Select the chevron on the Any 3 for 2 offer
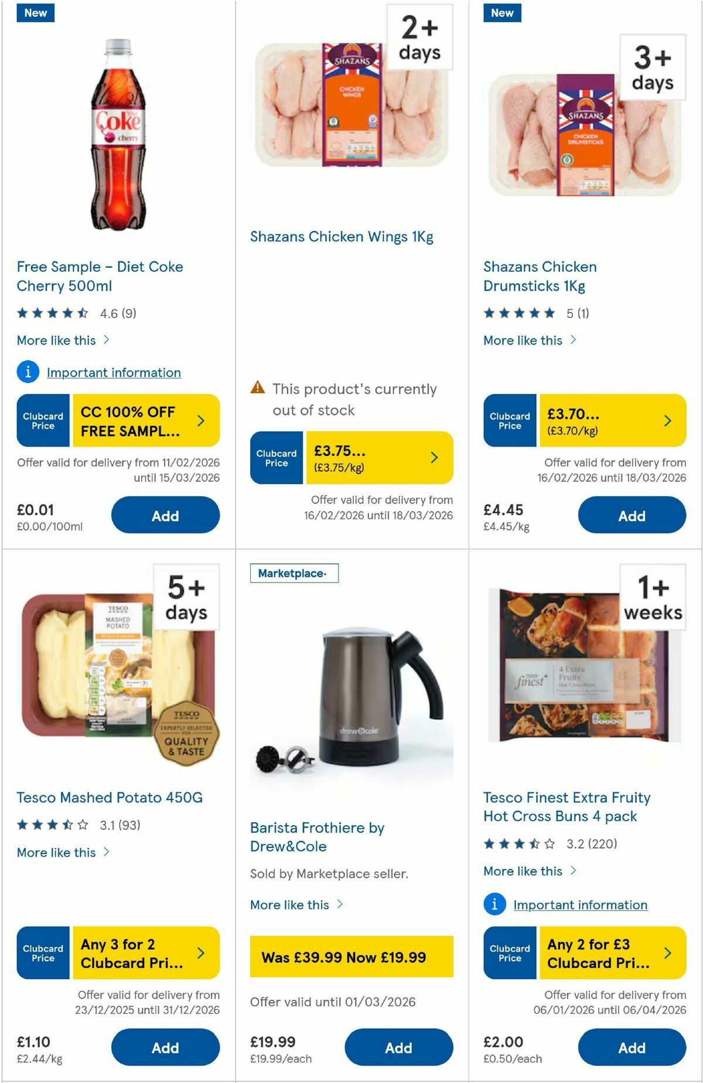 (x=200, y=953)
